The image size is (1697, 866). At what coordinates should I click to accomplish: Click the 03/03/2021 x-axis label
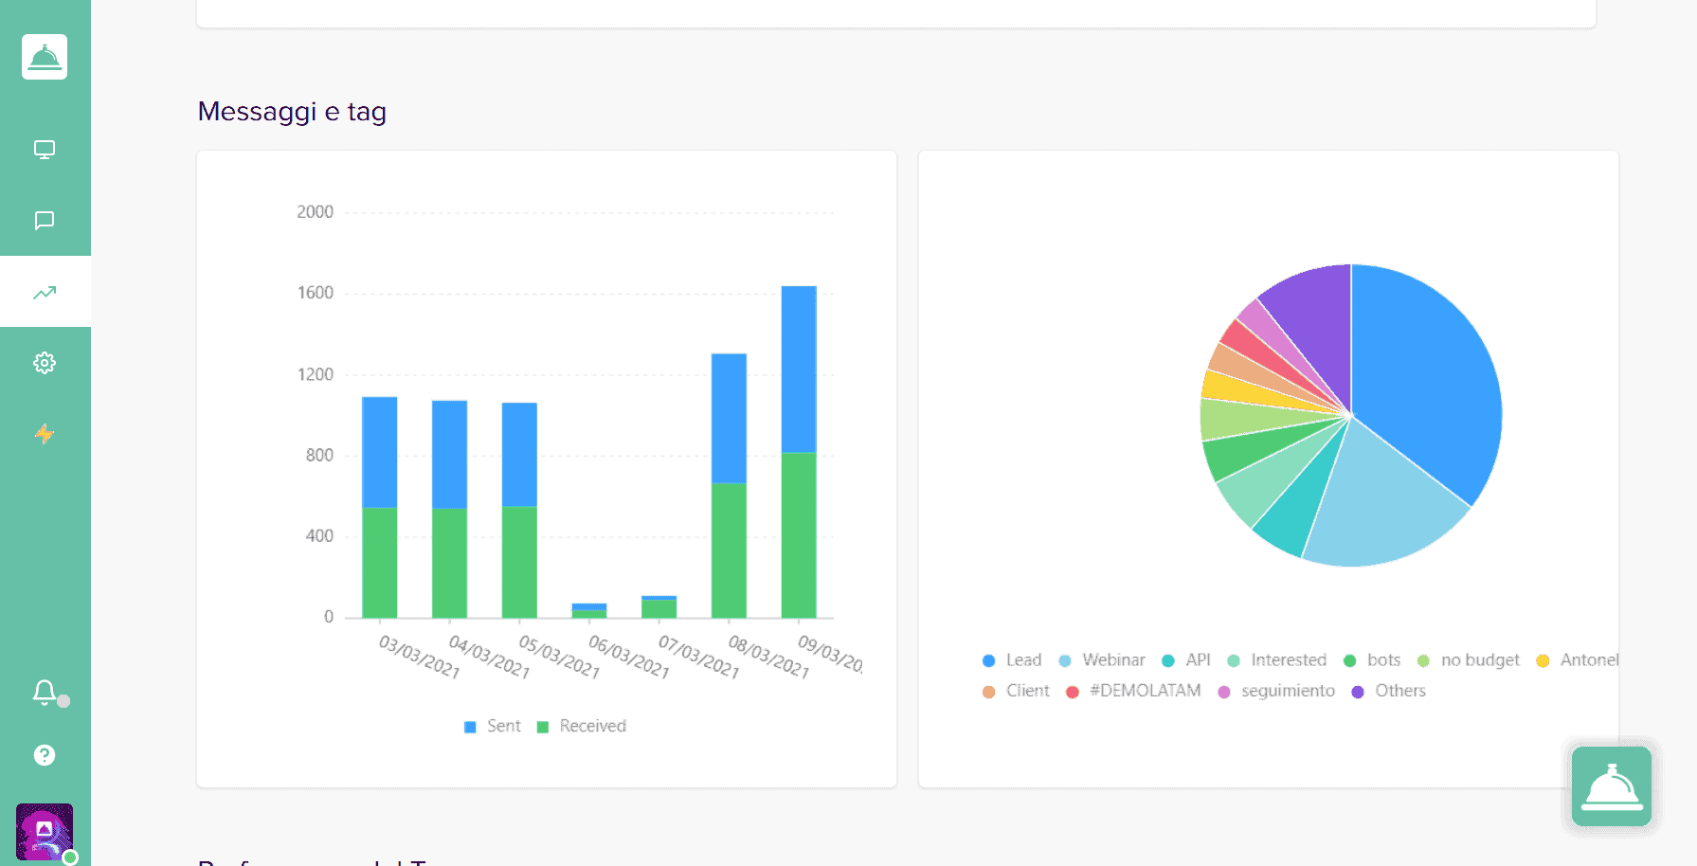(x=419, y=658)
